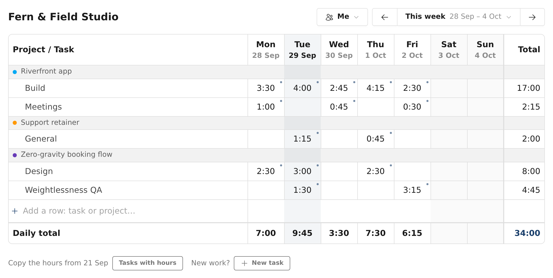
Task: Open the note dot on Weightlessness QA Friday cell
Action: pos(427,184)
